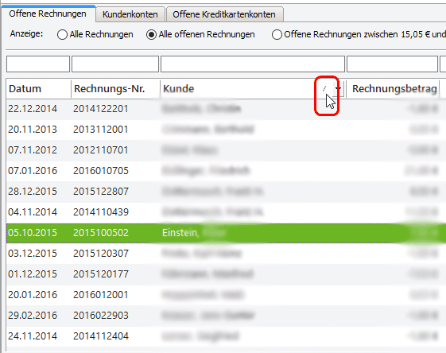This screenshot has height=353, width=446.
Task: Select the Alle Rechnungen radio button
Action: point(62,35)
